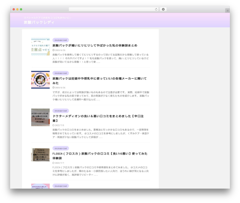Open post FLOSCA(フロスカ)炭酸パックの口コミ
This screenshot has width=240, height=203.
click(100, 156)
